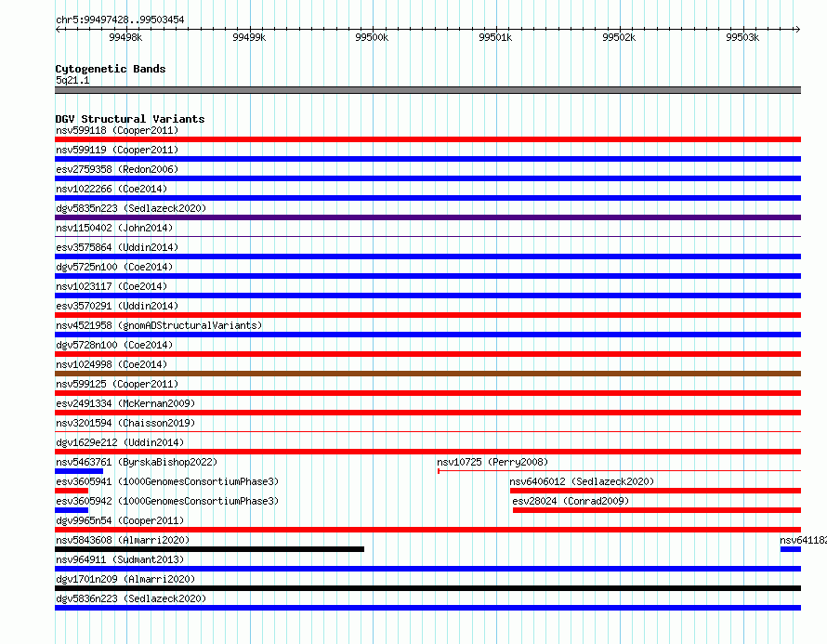Screen dimensions: 827x644
Task: Click the nsv599118 (Cooper2011) red variant bar
Action: (427, 139)
